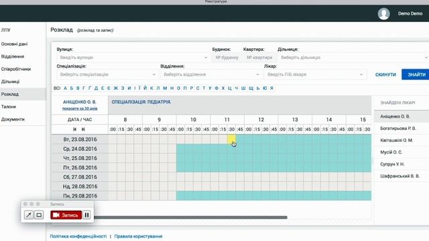Click the Сб, 27.08.2016 date row

point(80,177)
